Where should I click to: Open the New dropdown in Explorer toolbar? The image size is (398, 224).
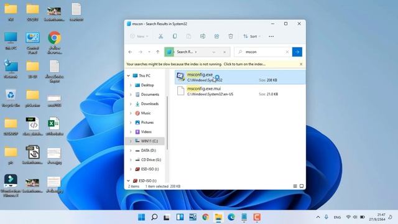(x=139, y=36)
